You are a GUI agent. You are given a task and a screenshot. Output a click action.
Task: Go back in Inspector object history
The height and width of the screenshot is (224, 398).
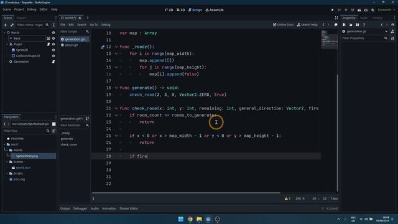pyautogui.click(x=382, y=25)
